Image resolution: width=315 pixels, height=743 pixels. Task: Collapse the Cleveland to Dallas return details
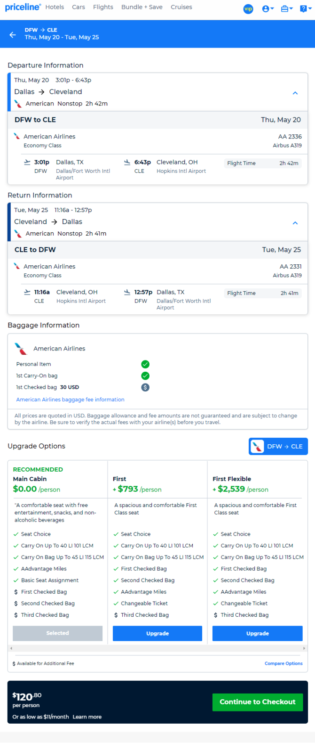tap(295, 223)
